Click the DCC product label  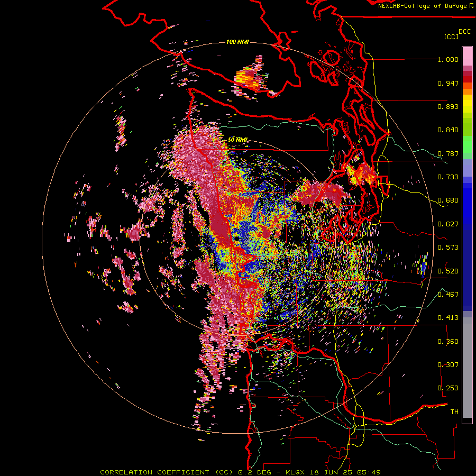pos(465,31)
